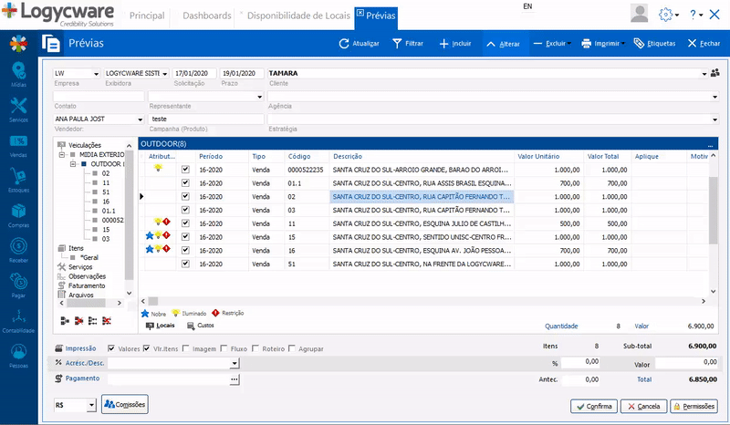This screenshot has width=730, height=425.
Task: Switch to the Dashboards tab
Action: point(206,16)
